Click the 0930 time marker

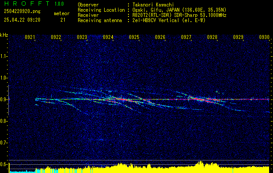tap(264, 37)
